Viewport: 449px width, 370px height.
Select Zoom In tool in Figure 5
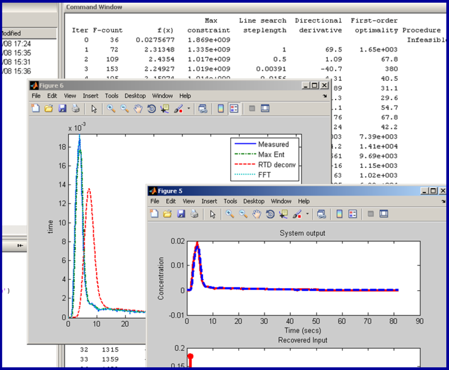pyautogui.click(x=230, y=214)
